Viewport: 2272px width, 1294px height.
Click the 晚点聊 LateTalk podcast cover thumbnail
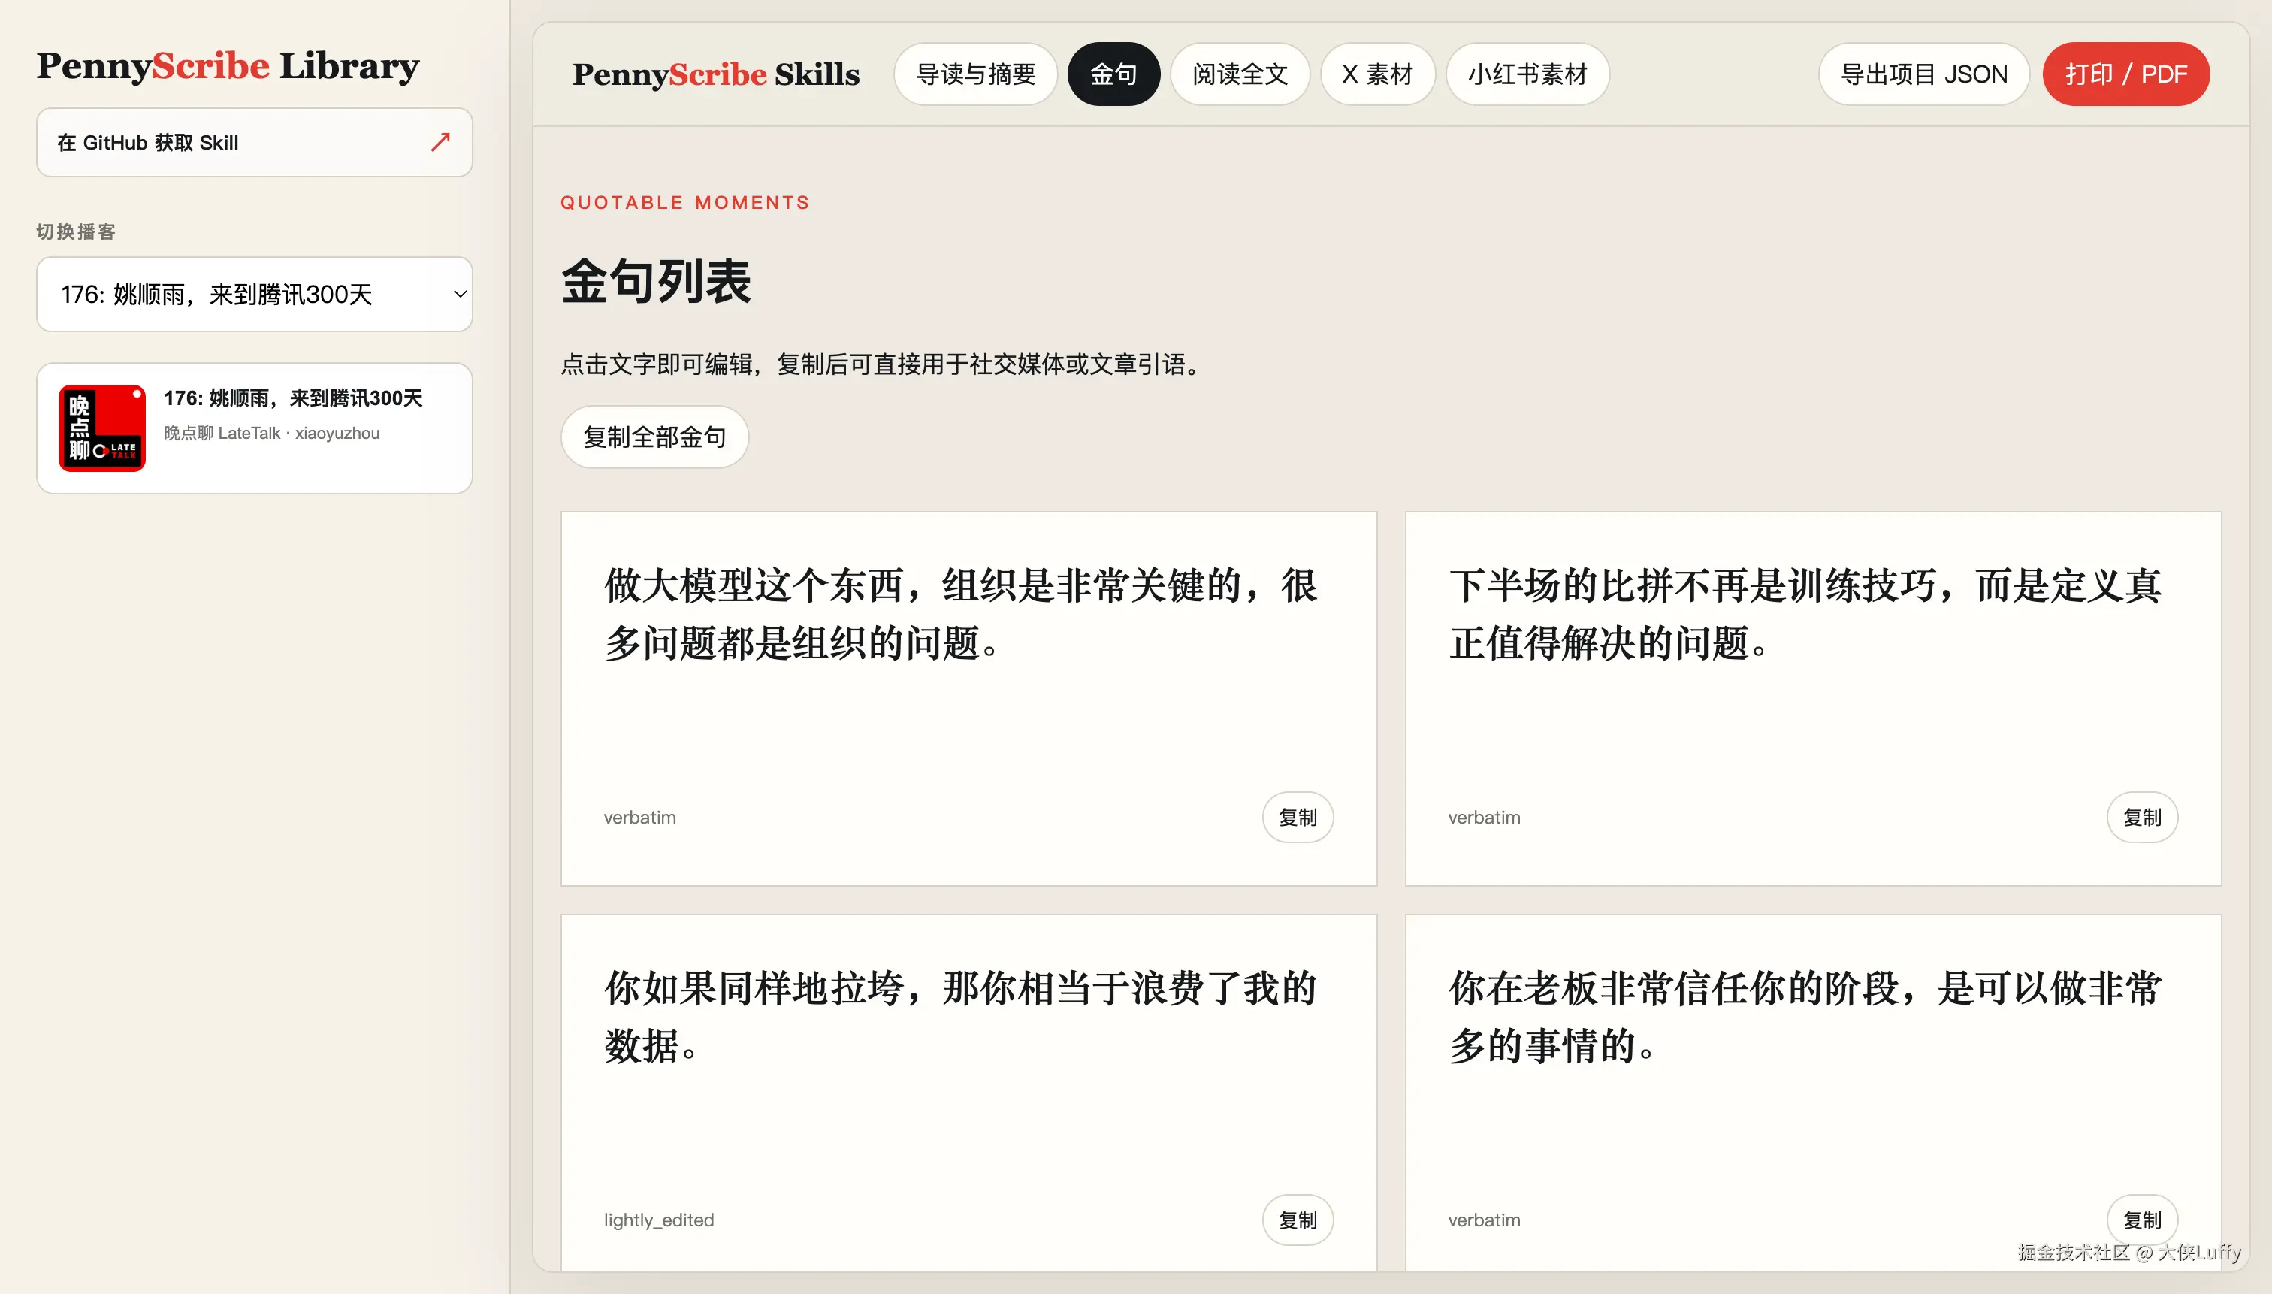tap(102, 428)
